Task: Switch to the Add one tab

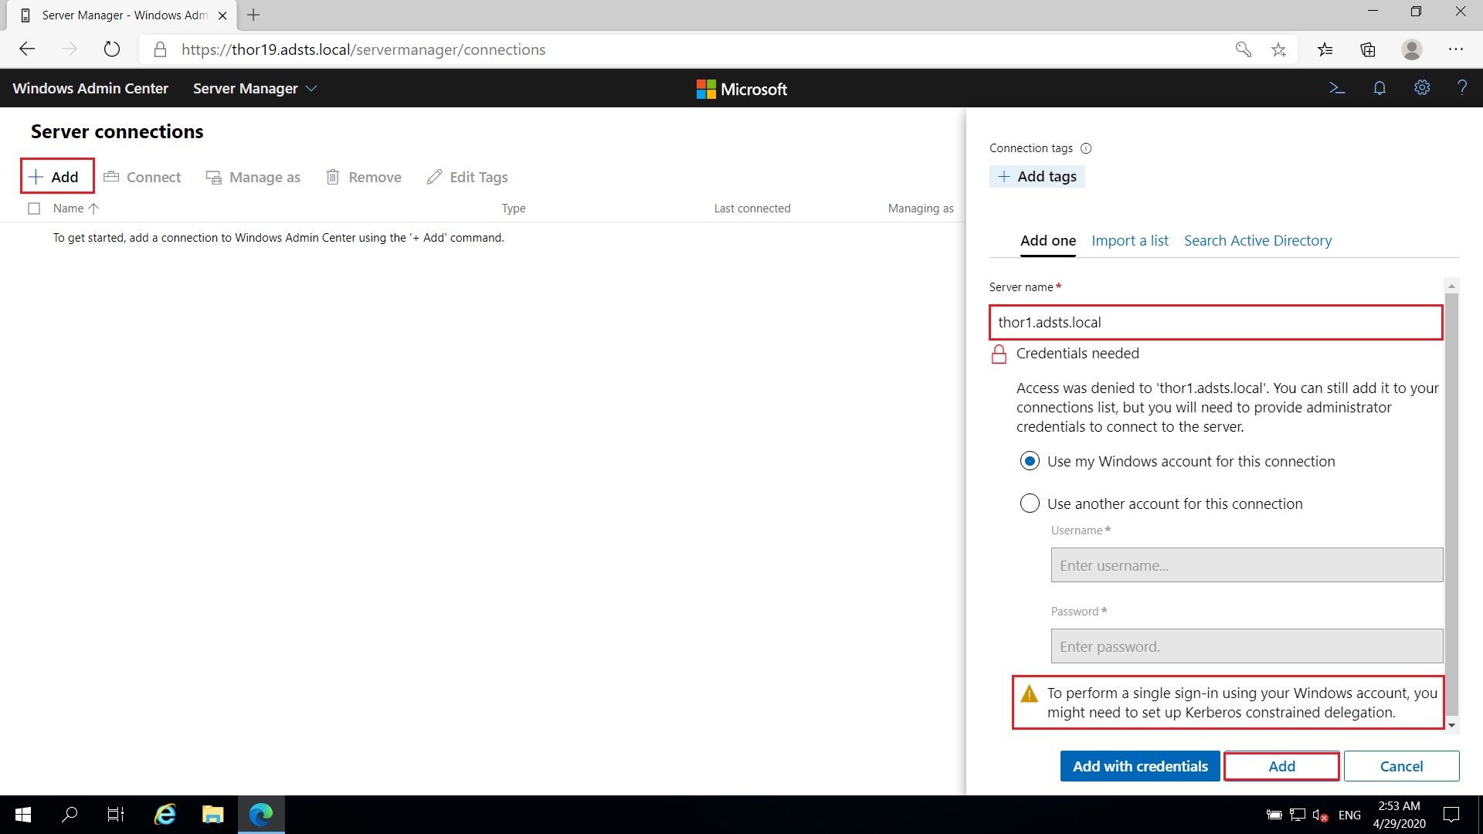Action: pos(1048,241)
